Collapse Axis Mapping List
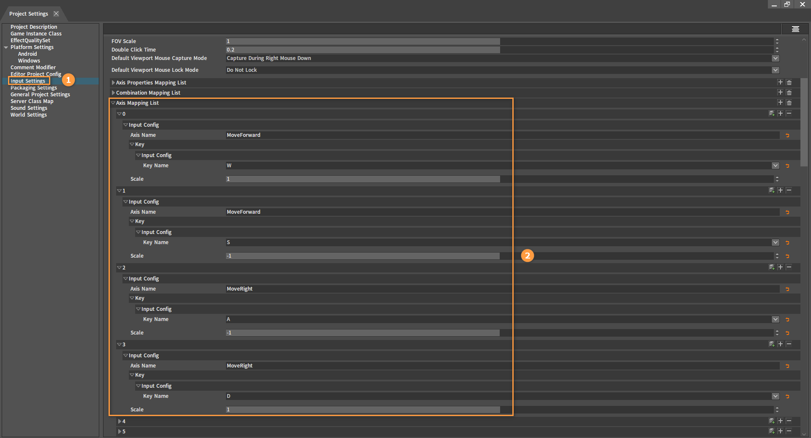 pos(113,103)
